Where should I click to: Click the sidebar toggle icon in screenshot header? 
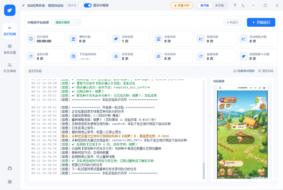220,88
